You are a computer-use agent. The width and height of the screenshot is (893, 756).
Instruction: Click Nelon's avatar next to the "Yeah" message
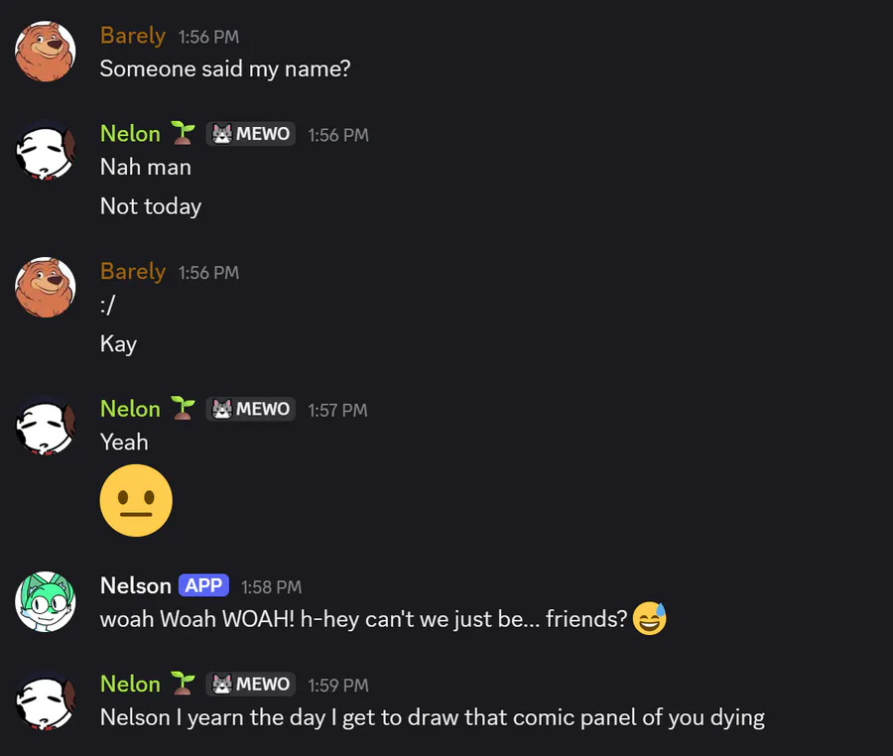pos(46,426)
